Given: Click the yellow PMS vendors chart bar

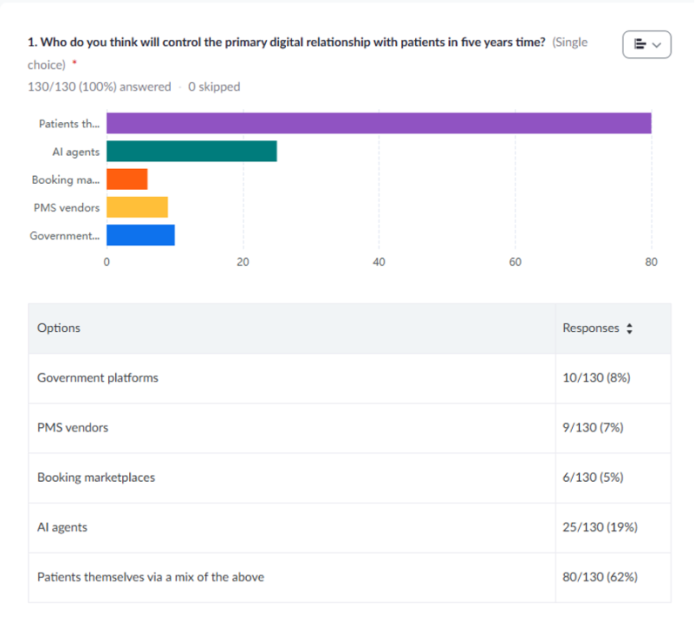Looking at the screenshot, I should (x=137, y=207).
